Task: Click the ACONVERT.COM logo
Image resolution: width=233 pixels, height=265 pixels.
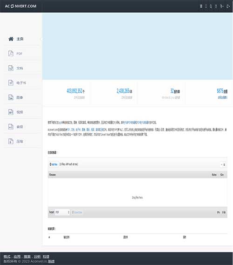Action: (21, 6)
